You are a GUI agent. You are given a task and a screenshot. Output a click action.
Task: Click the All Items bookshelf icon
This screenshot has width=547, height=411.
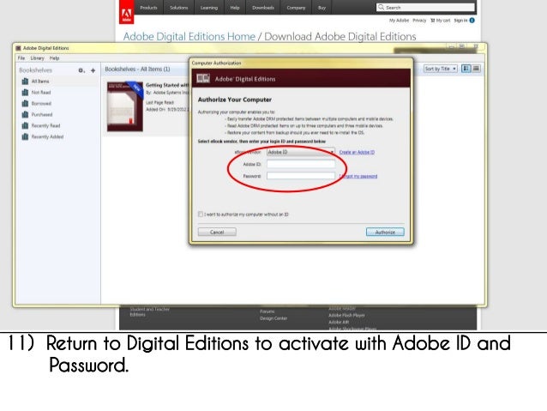click(x=25, y=82)
